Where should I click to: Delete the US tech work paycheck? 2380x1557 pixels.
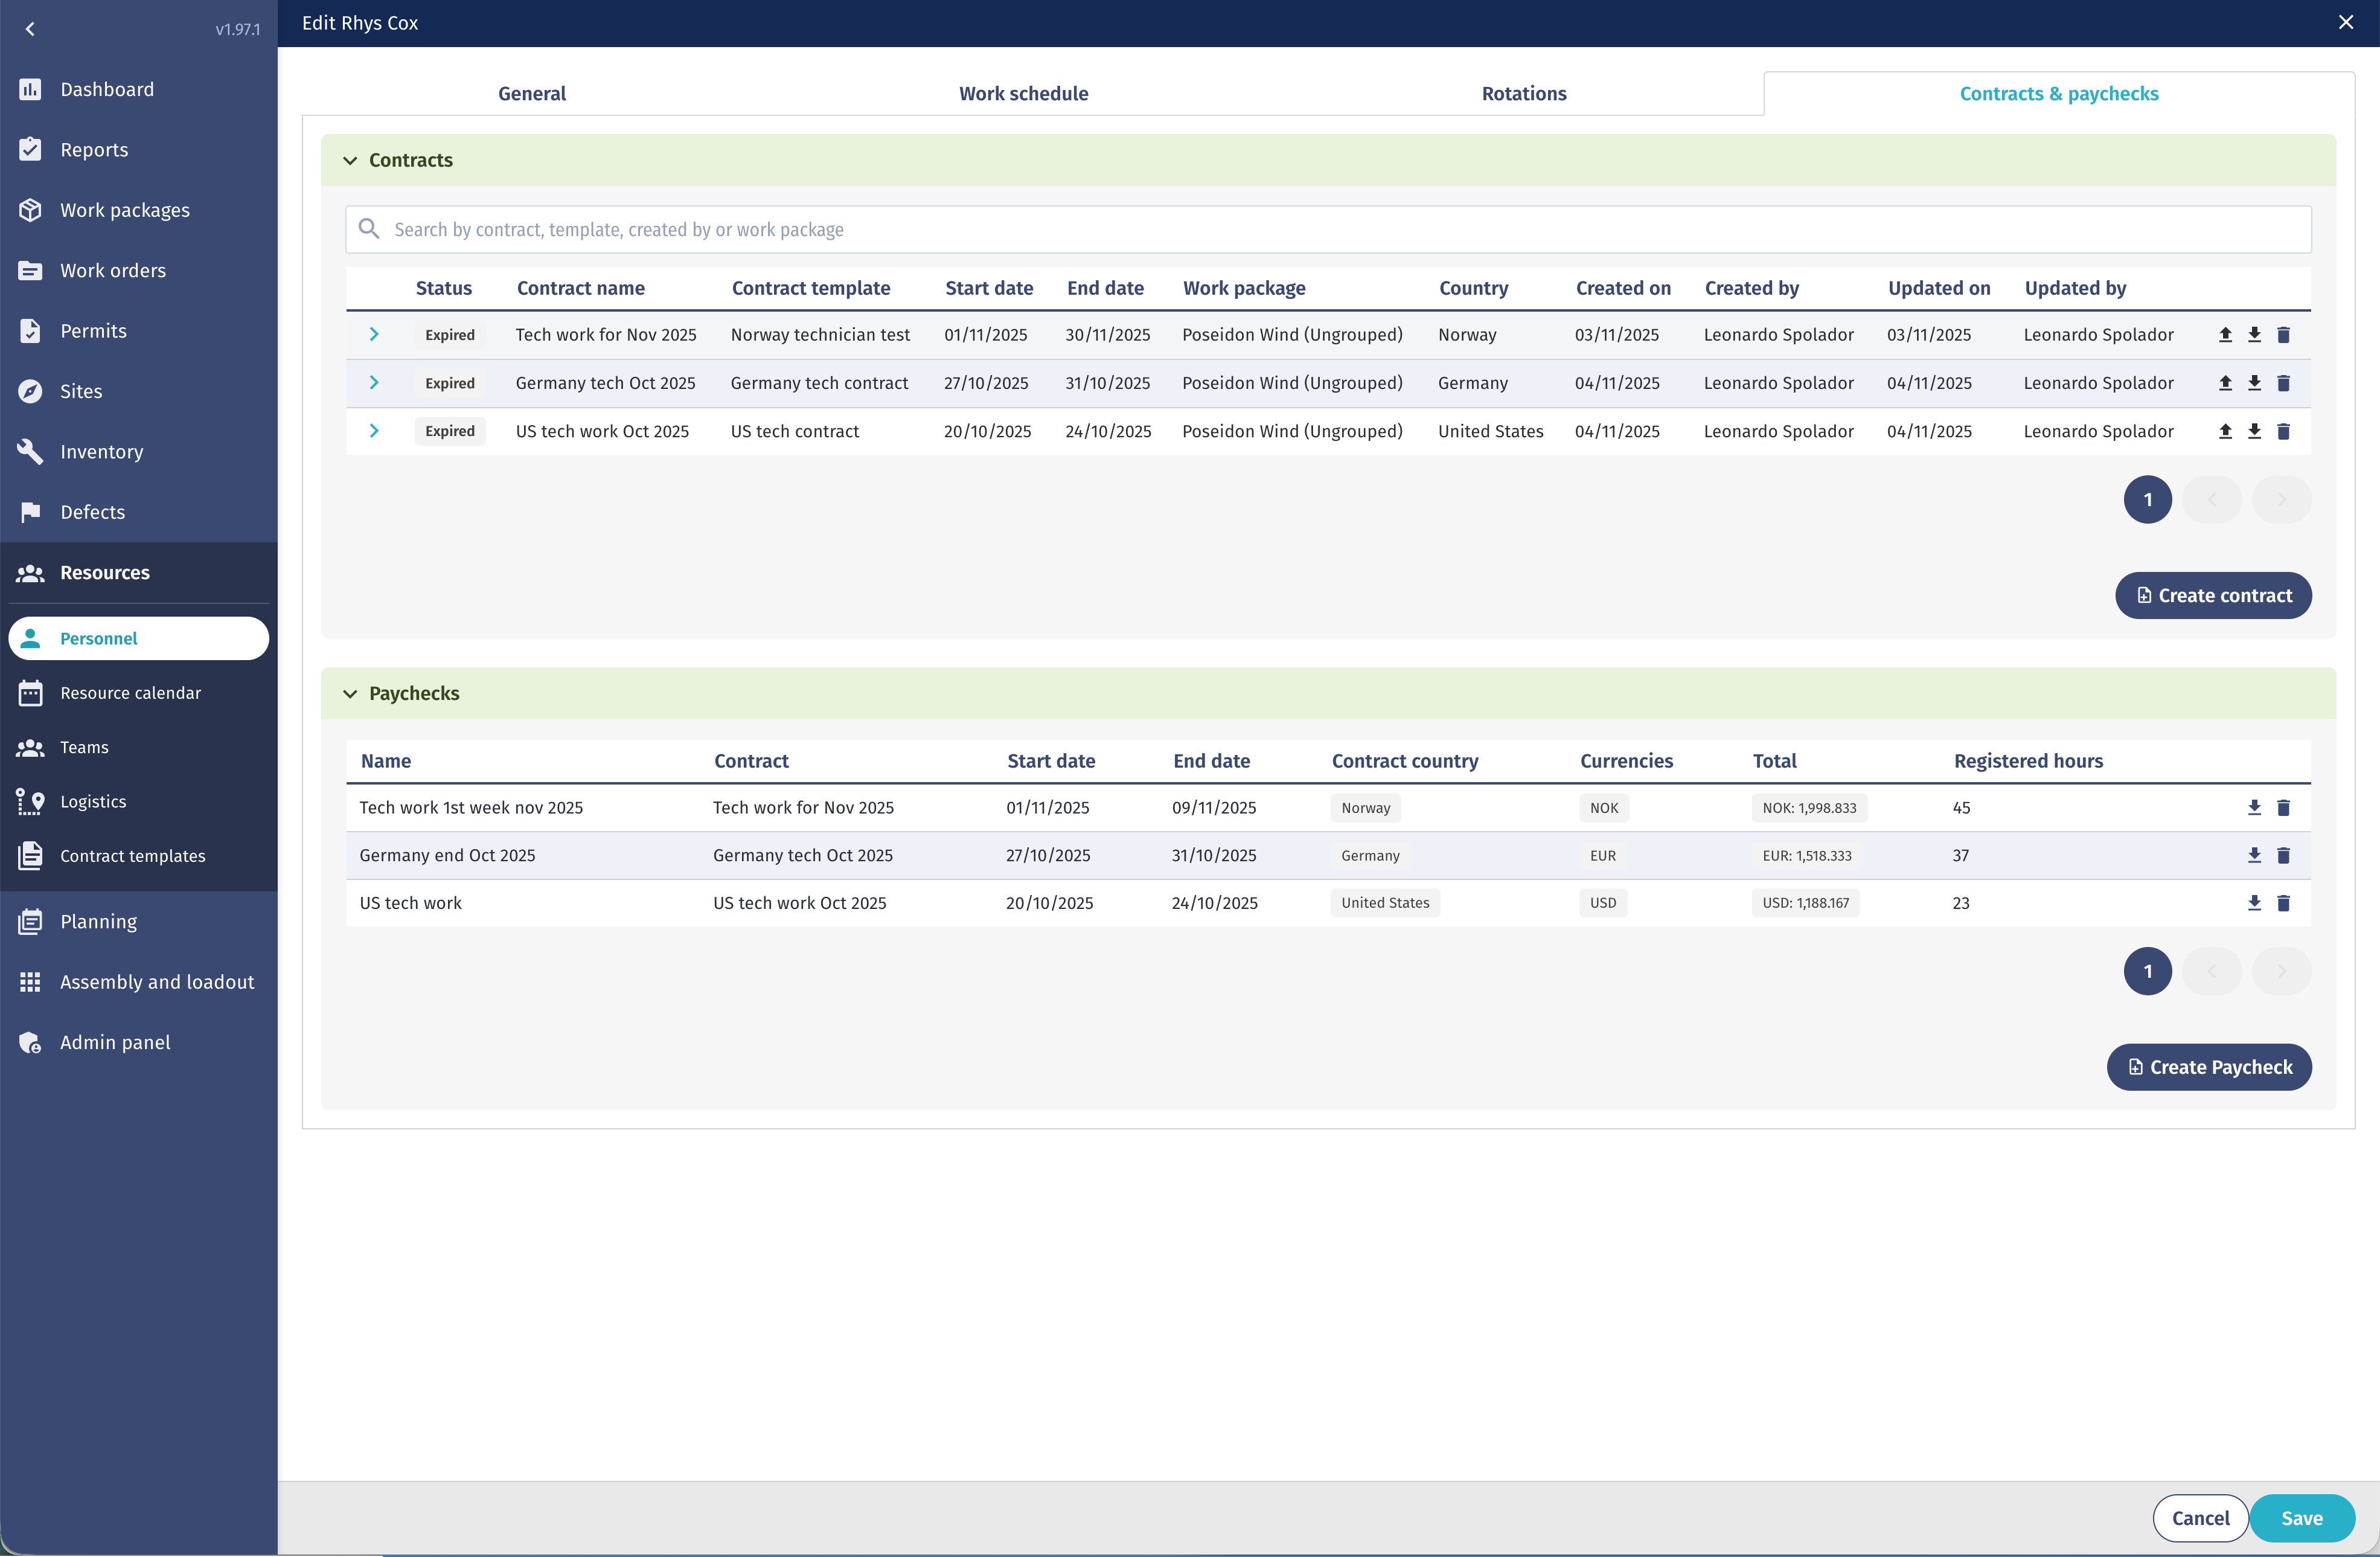pos(2283,904)
